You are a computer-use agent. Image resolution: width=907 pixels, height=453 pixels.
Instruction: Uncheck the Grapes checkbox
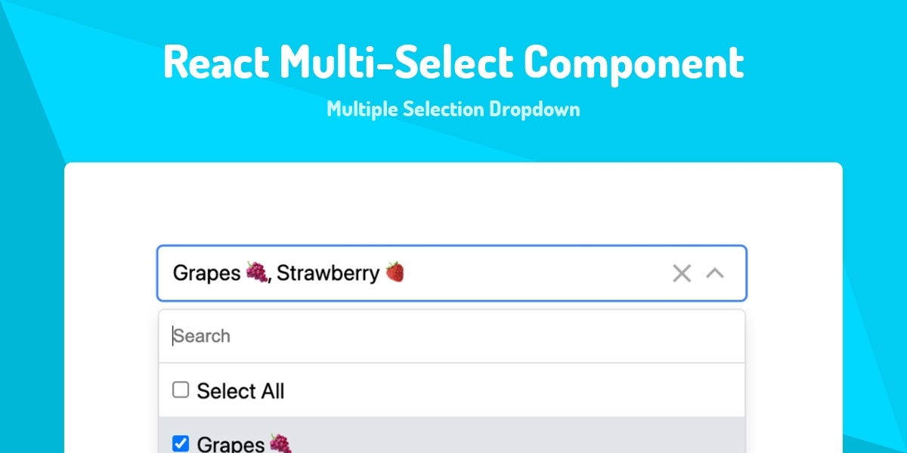point(181,443)
